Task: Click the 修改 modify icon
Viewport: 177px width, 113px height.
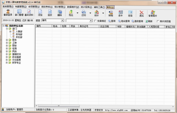Action: [50, 13]
